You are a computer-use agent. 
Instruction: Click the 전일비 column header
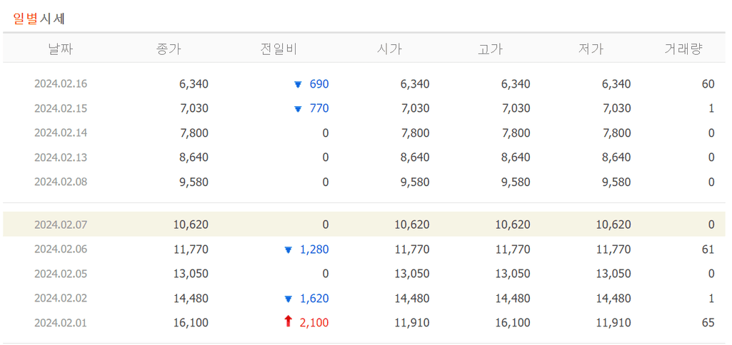click(x=279, y=48)
